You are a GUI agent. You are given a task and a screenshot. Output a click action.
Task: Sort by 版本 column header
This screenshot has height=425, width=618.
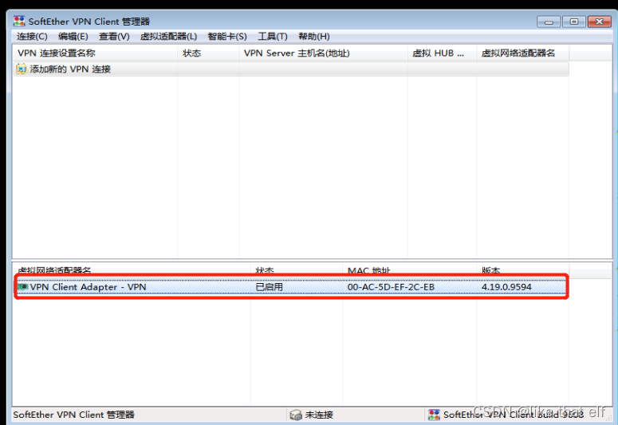pos(522,270)
